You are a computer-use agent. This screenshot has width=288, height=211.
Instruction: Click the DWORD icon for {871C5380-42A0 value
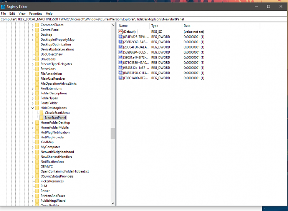[x=120, y=62]
